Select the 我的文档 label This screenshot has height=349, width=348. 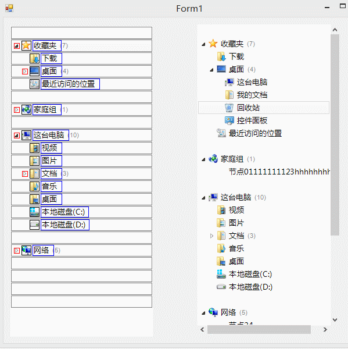pyautogui.click(x=252, y=95)
